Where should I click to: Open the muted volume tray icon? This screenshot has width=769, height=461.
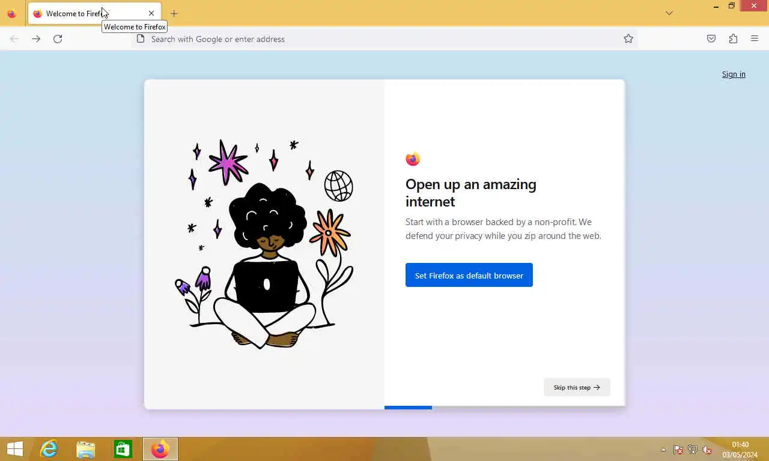pos(707,450)
